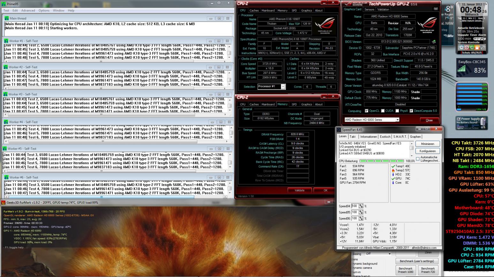Click the Speed04 value input field
494x277 pixels.
[355, 206]
